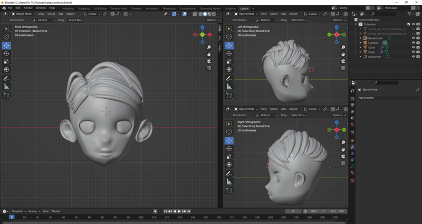Screen dimensions: 422x224
Task: Open the Render menu
Action: [x=28, y=8]
